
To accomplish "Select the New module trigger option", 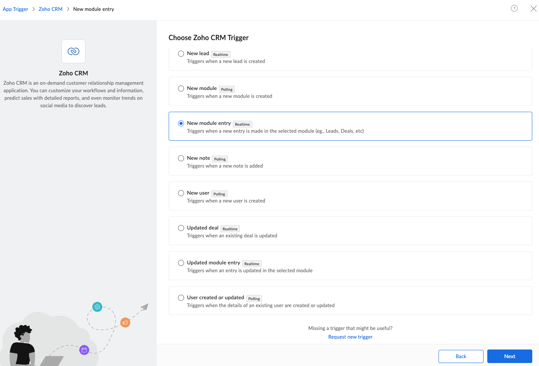I will tap(181, 88).
